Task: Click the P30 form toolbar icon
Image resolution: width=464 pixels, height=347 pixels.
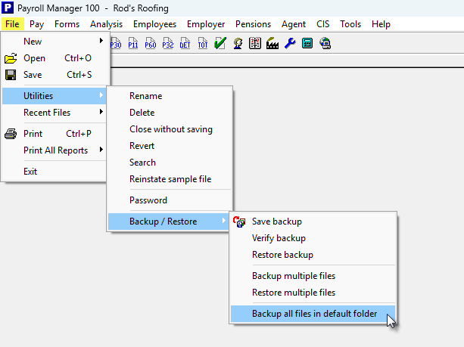Action: coord(116,43)
